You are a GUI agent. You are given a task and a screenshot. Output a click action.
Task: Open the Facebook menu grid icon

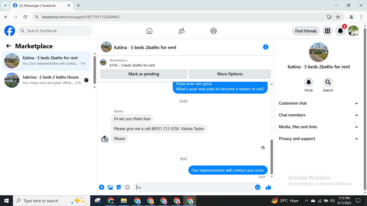[x=327, y=31]
